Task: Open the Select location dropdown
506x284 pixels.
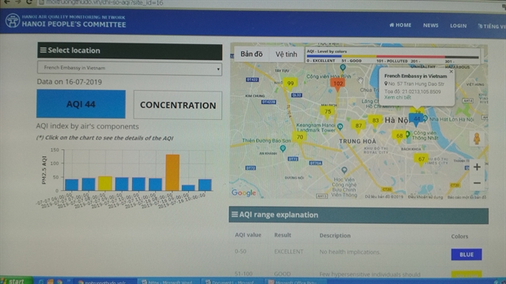Action: pos(130,68)
